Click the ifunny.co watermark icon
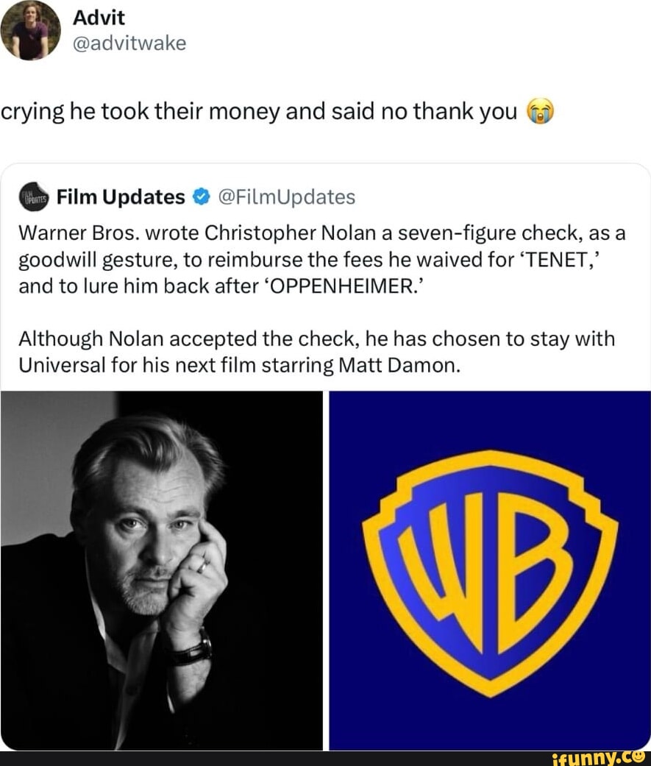The width and height of the screenshot is (651, 766). 638,759
